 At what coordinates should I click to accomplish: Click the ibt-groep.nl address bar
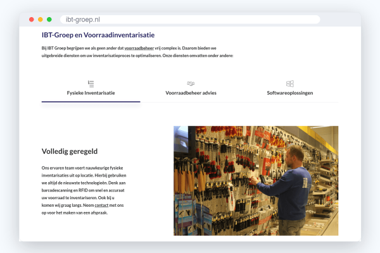190,20
